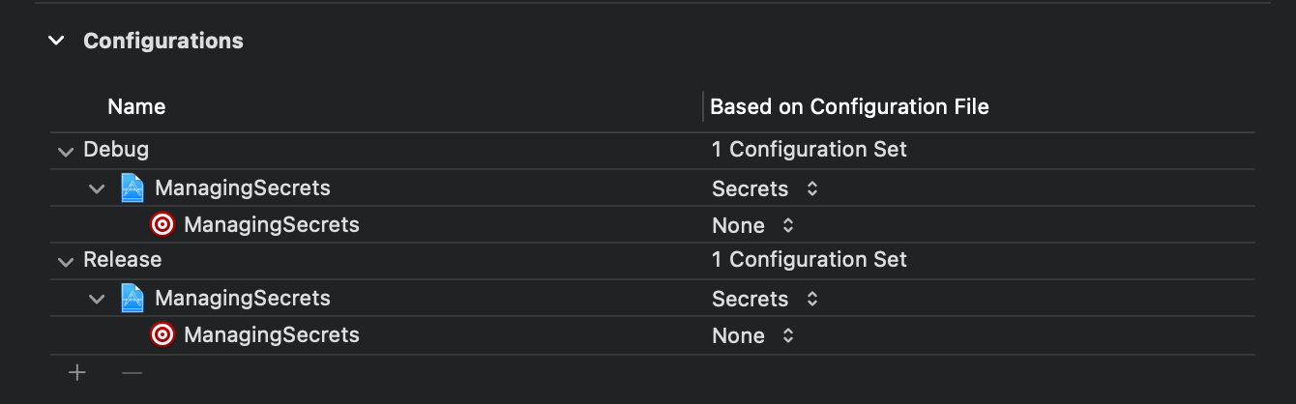Select the Debug configuration name
This screenshot has width=1296, height=404.
[x=116, y=150]
